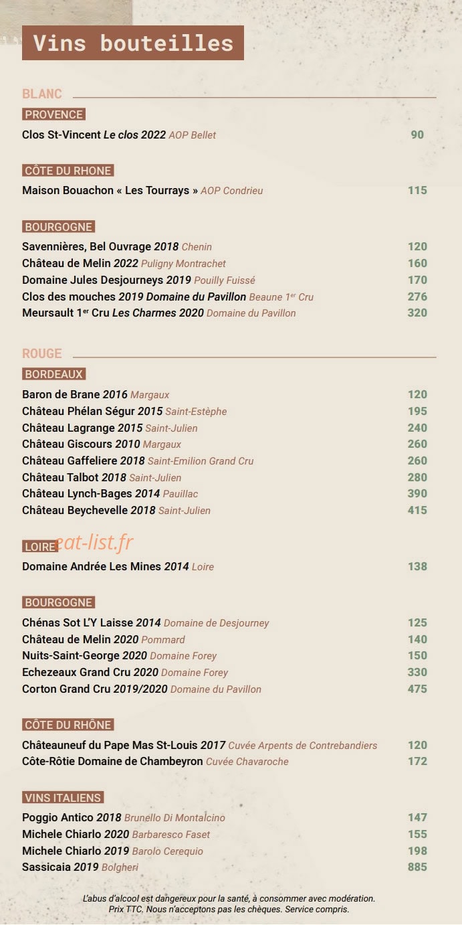Click the Vins bouteilles title banner
This screenshot has width=462, height=925.
click(x=133, y=43)
